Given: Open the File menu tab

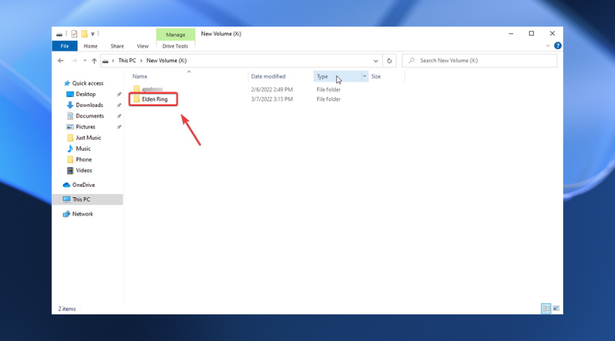Looking at the screenshot, I should (65, 46).
